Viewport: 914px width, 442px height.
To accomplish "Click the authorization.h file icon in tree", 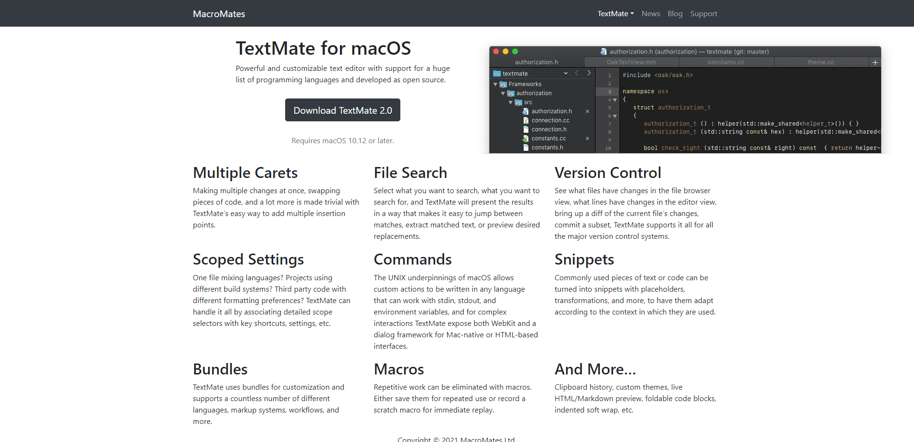I will coord(526,111).
